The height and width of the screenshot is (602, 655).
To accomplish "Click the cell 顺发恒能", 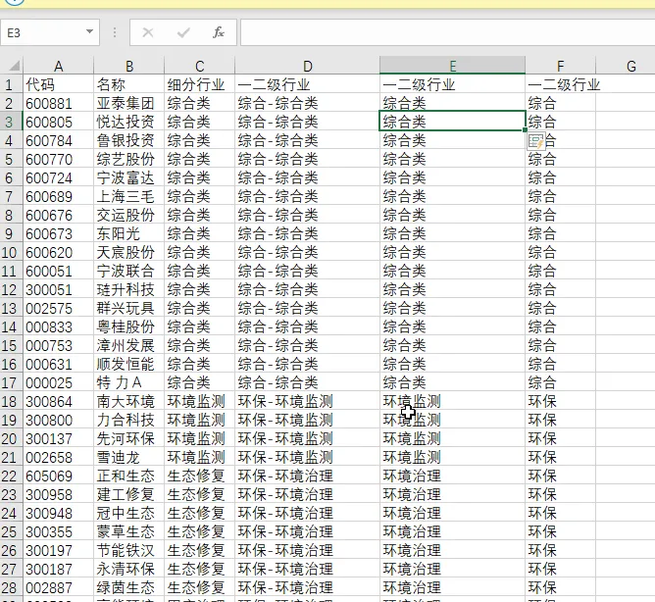I will pyautogui.click(x=129, y=365).
